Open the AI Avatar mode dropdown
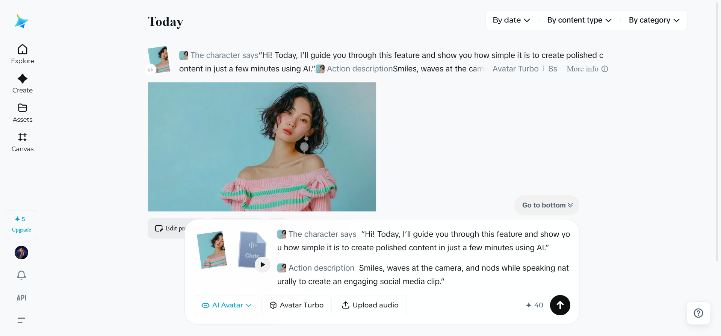The image size is (721, 336). [227, 305]
